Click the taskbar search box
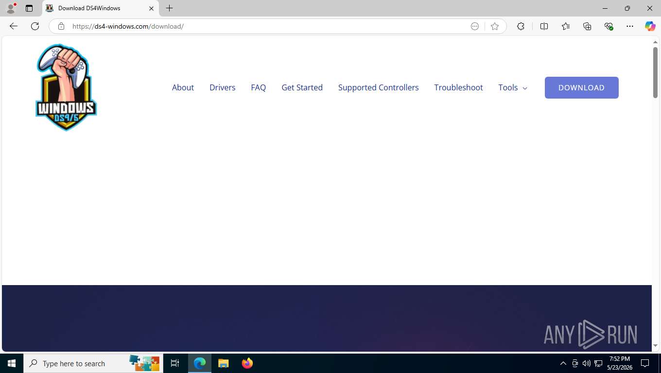The height and width of the screenshot is (373, 661). [93, 363]
